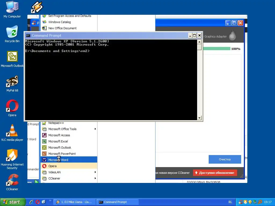This screenshot has width=275, height=206.
Task: Click Internet Explorer quick launch icon
Action: pyautogui.click(x=31, y=202)
